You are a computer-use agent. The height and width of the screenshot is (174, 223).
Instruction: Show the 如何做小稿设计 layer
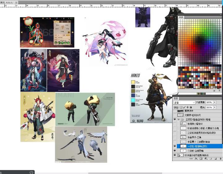(175, 124)
